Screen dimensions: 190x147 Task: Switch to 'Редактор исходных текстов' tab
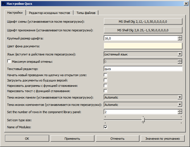49,13
